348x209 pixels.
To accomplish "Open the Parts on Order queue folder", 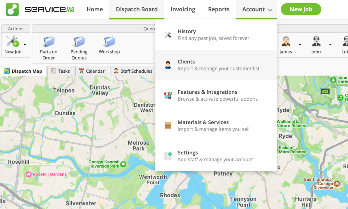I will point(49,48).
